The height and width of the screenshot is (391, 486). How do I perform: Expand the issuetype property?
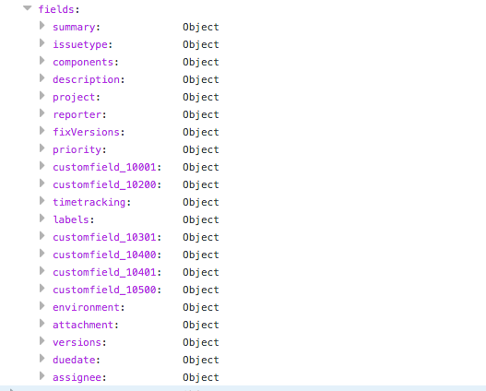[x=42, y=43]
